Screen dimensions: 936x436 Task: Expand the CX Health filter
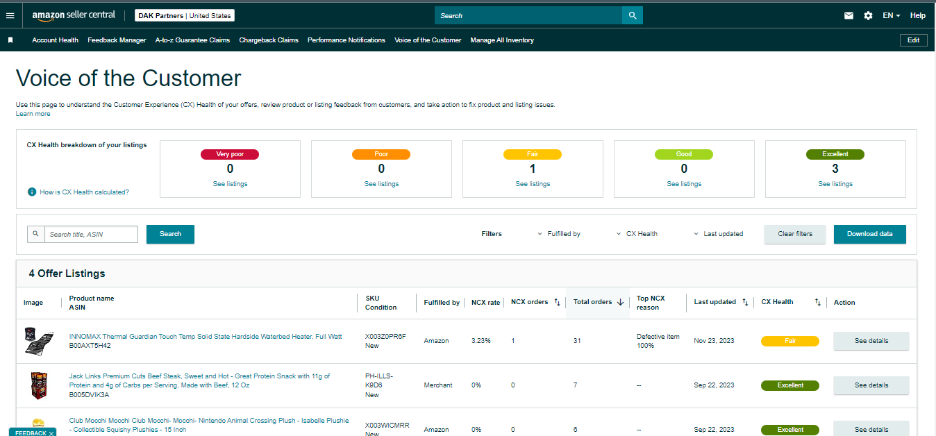(x=637, y=234)
